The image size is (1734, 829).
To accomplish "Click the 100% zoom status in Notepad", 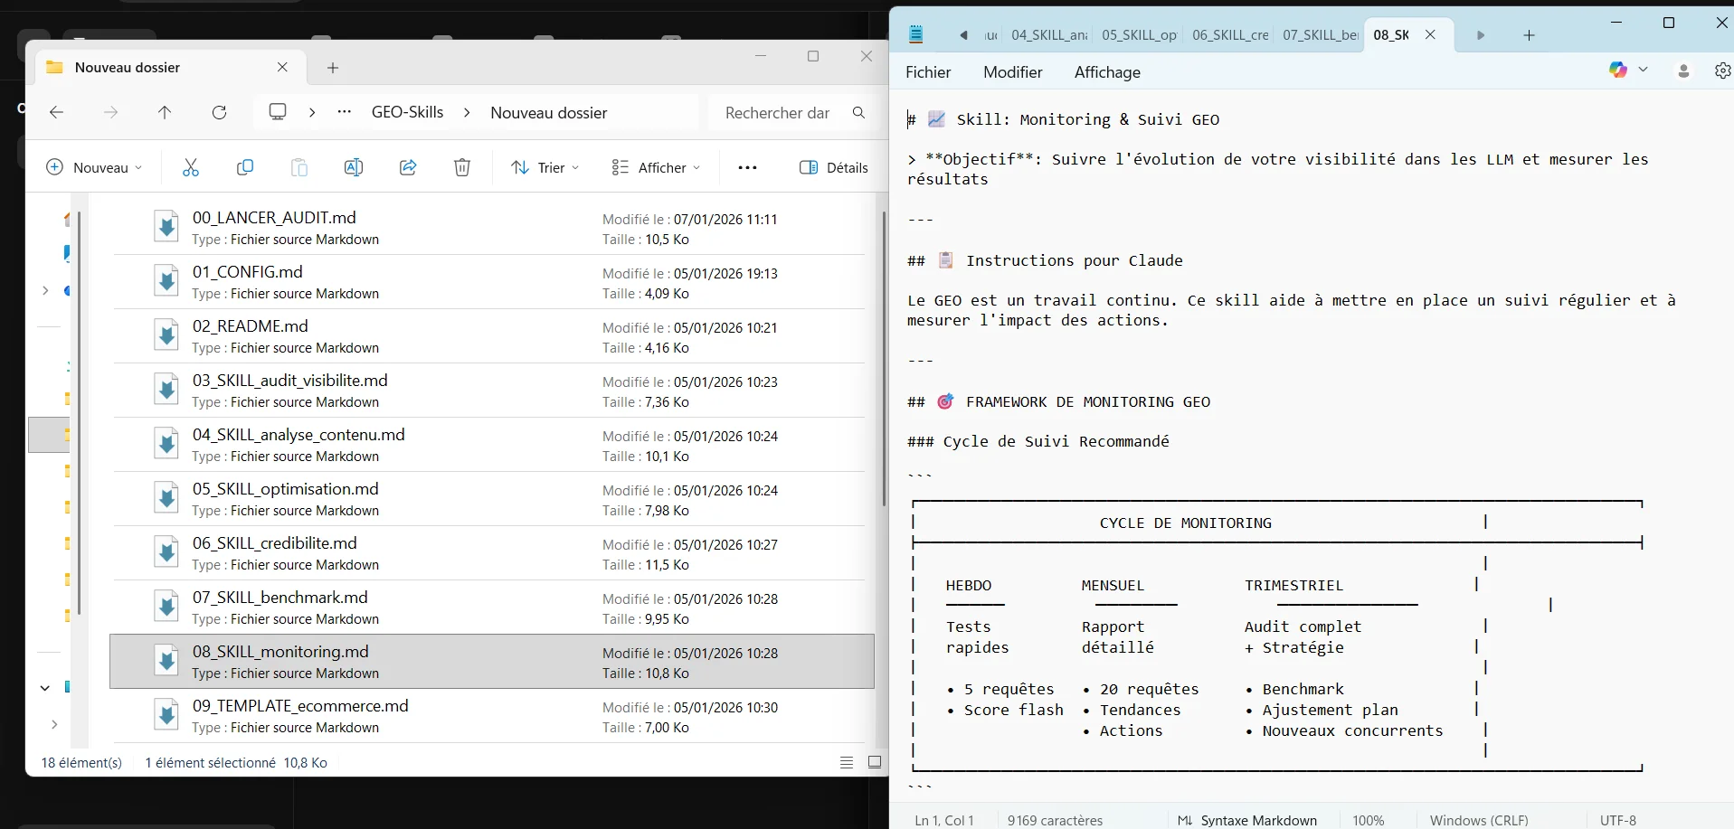I will click(1368, 820).
